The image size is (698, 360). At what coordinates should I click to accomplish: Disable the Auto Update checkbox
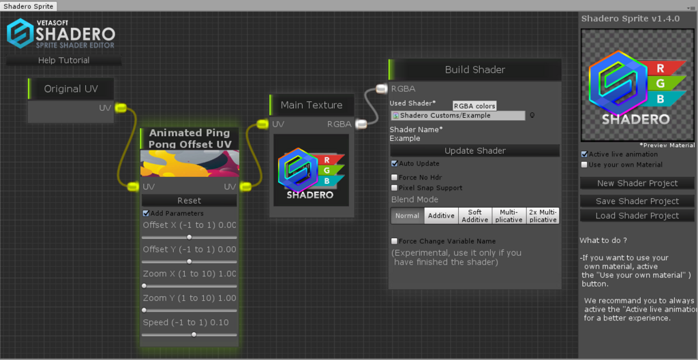(394, 163)
